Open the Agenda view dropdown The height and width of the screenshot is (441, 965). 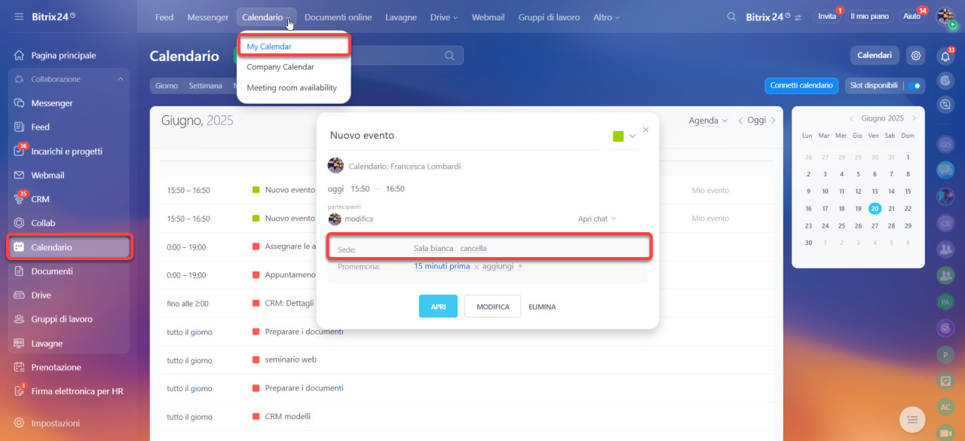tap(709, 121)
